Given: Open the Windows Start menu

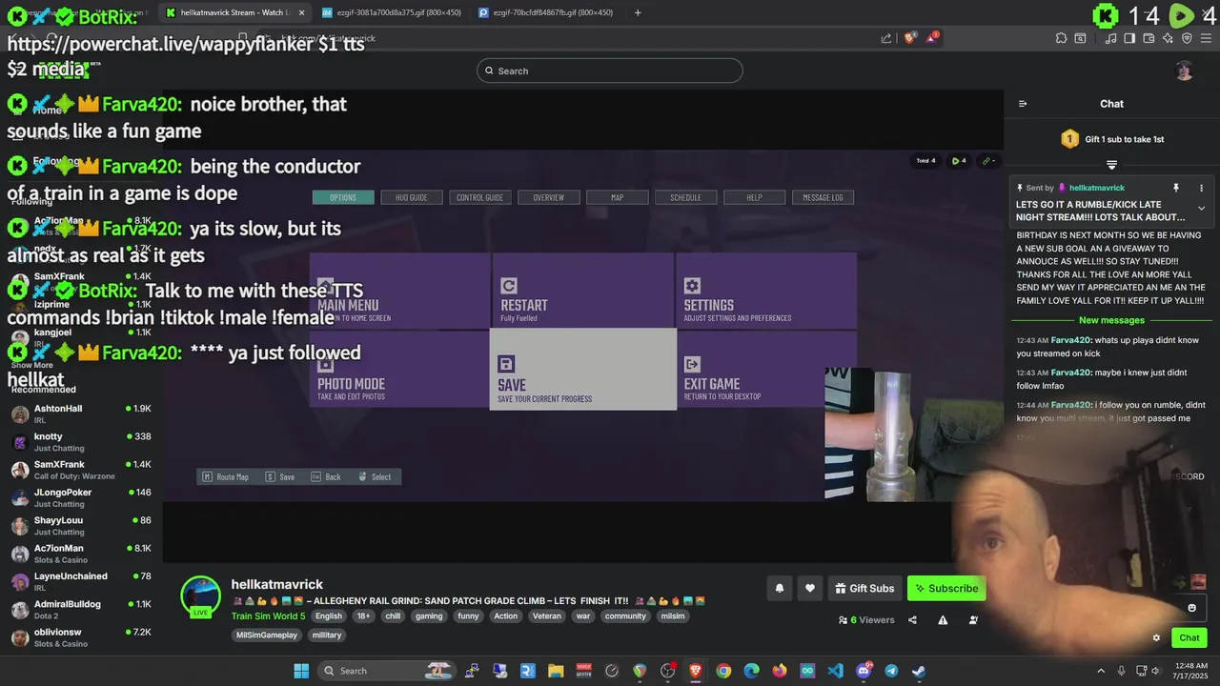Looking at the screenshot, I should tap(301, 671).
